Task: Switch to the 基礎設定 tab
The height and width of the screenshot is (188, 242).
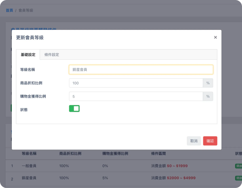Action: pos(28,55)
